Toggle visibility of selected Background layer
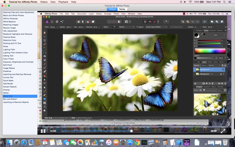The width and height of the screenshot is (235, 147). [223, 69]
